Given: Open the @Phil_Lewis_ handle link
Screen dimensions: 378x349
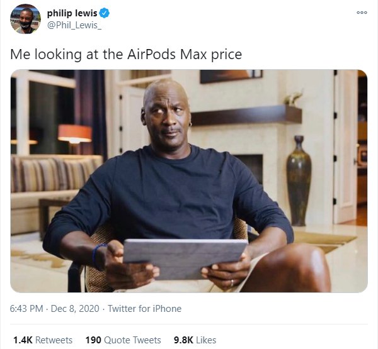Looking at the screenshot, I should click(74, 25).
